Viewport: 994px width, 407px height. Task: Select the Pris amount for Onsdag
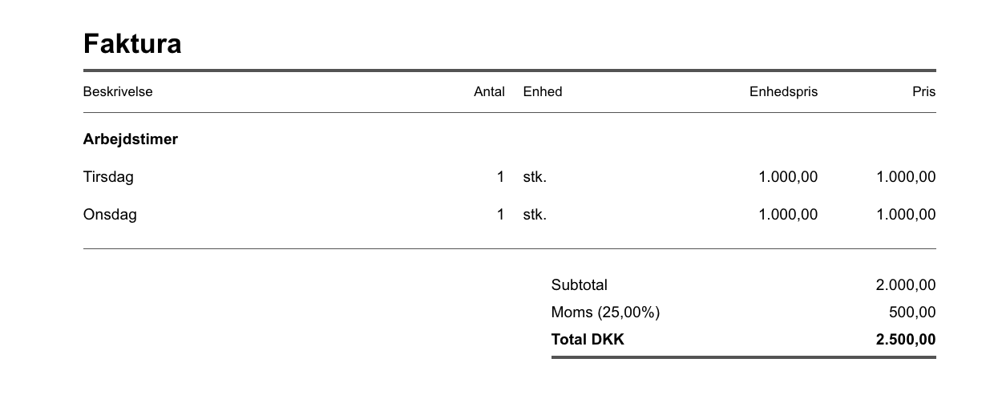[x=906, y=215]
